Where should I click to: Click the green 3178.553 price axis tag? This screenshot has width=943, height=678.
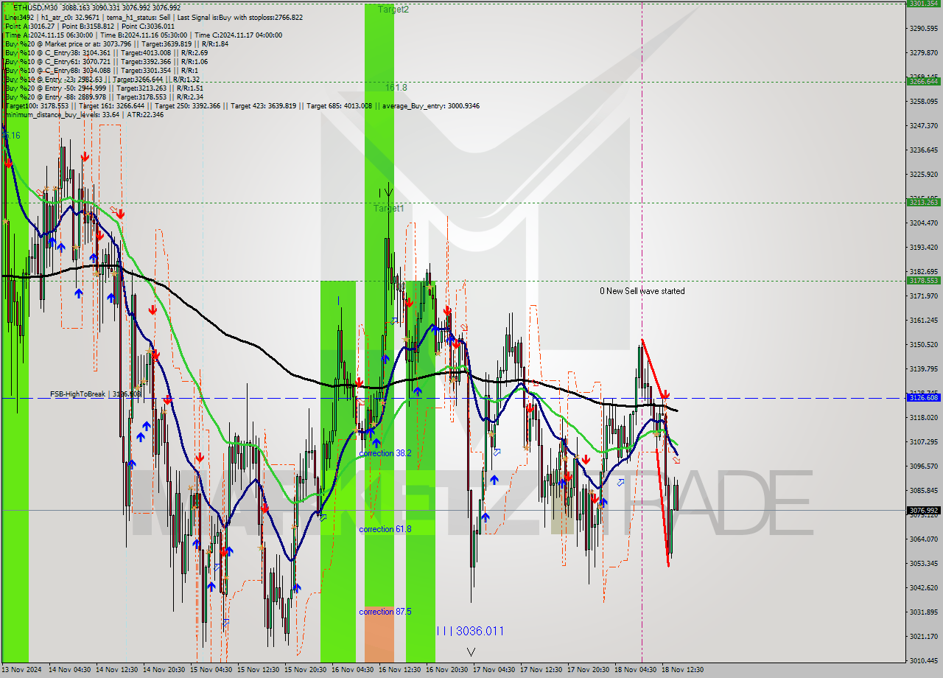pos(924,280)
